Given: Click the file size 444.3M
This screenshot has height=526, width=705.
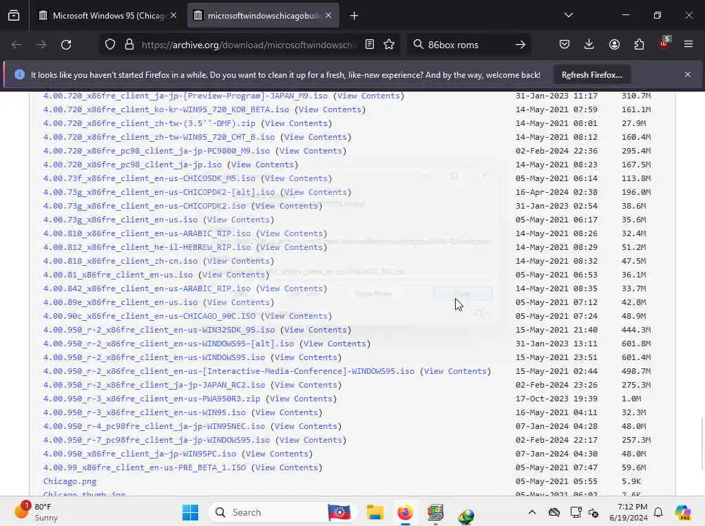Looking at the screenshot, I should (x=636, y=330).
